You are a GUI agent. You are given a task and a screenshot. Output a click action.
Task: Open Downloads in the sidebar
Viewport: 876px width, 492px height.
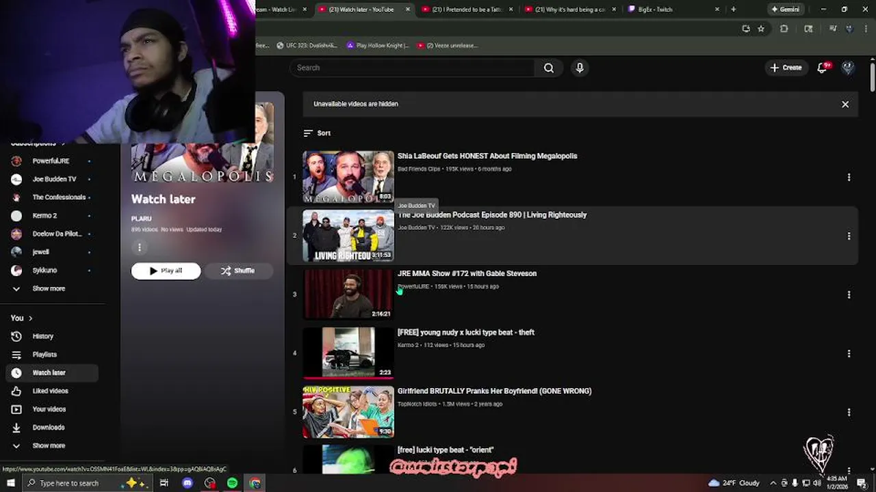click(x=51, y=427)
